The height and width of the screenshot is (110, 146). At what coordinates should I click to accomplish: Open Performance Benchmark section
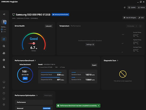pyautogui.click(x=25, y=61)
